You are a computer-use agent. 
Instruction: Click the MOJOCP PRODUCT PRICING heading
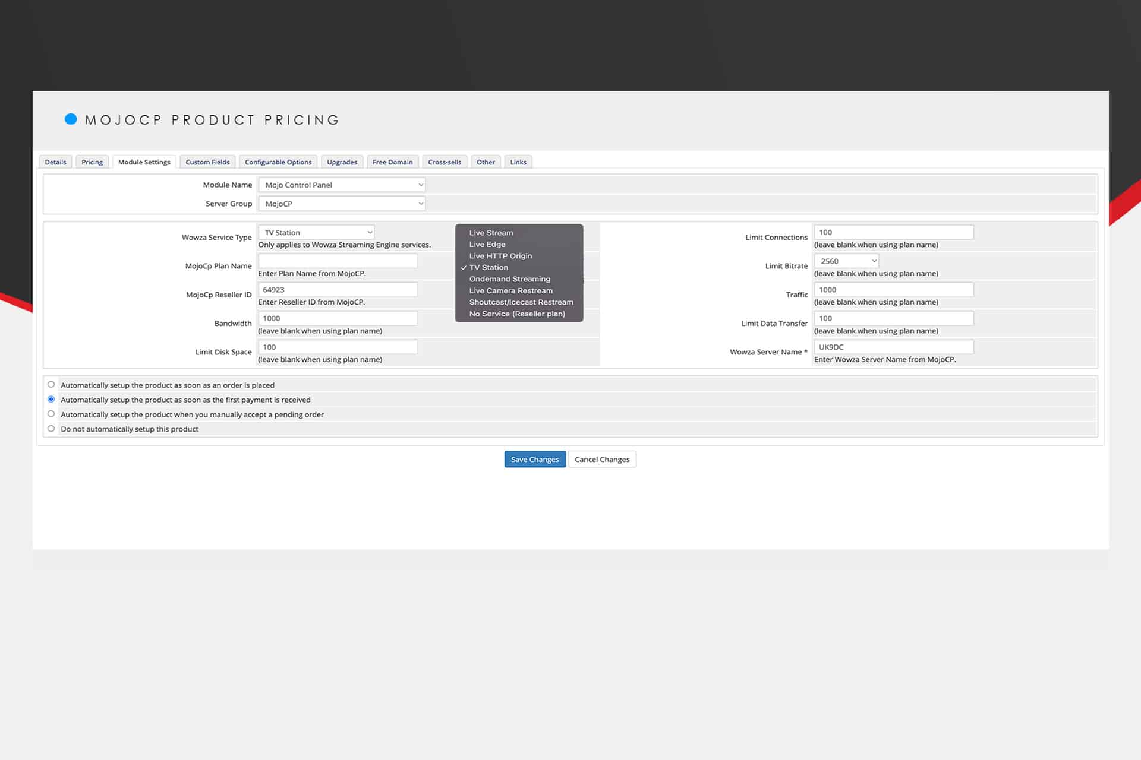212,120
